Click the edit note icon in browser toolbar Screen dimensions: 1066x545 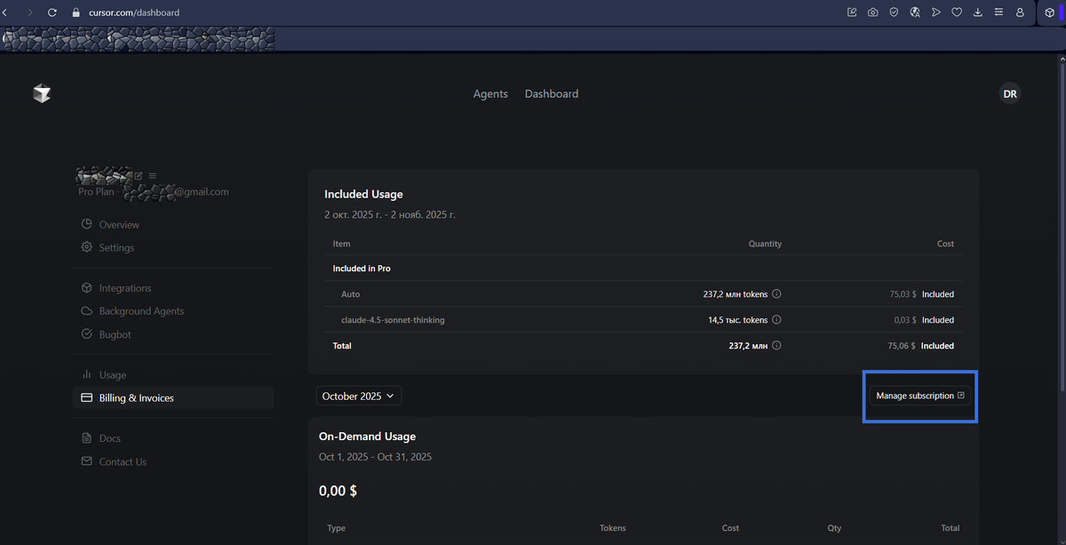click(x=853, y=12)
